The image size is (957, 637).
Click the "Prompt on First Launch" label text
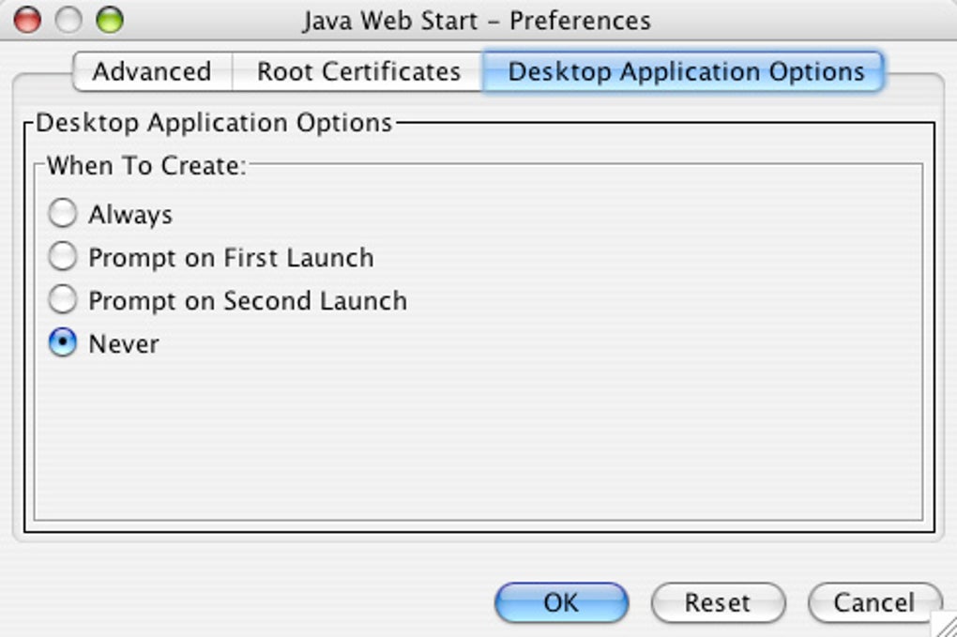click(x=231, y=258)
